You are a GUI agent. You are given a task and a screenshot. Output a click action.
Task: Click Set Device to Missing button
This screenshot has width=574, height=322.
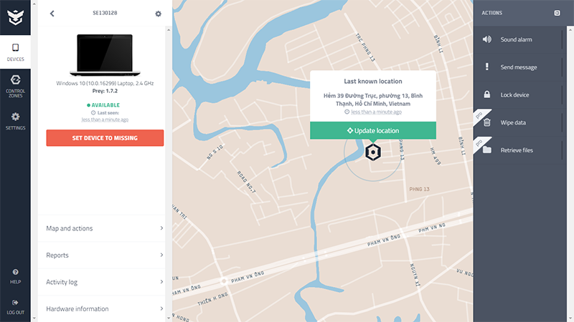point(105,137)
